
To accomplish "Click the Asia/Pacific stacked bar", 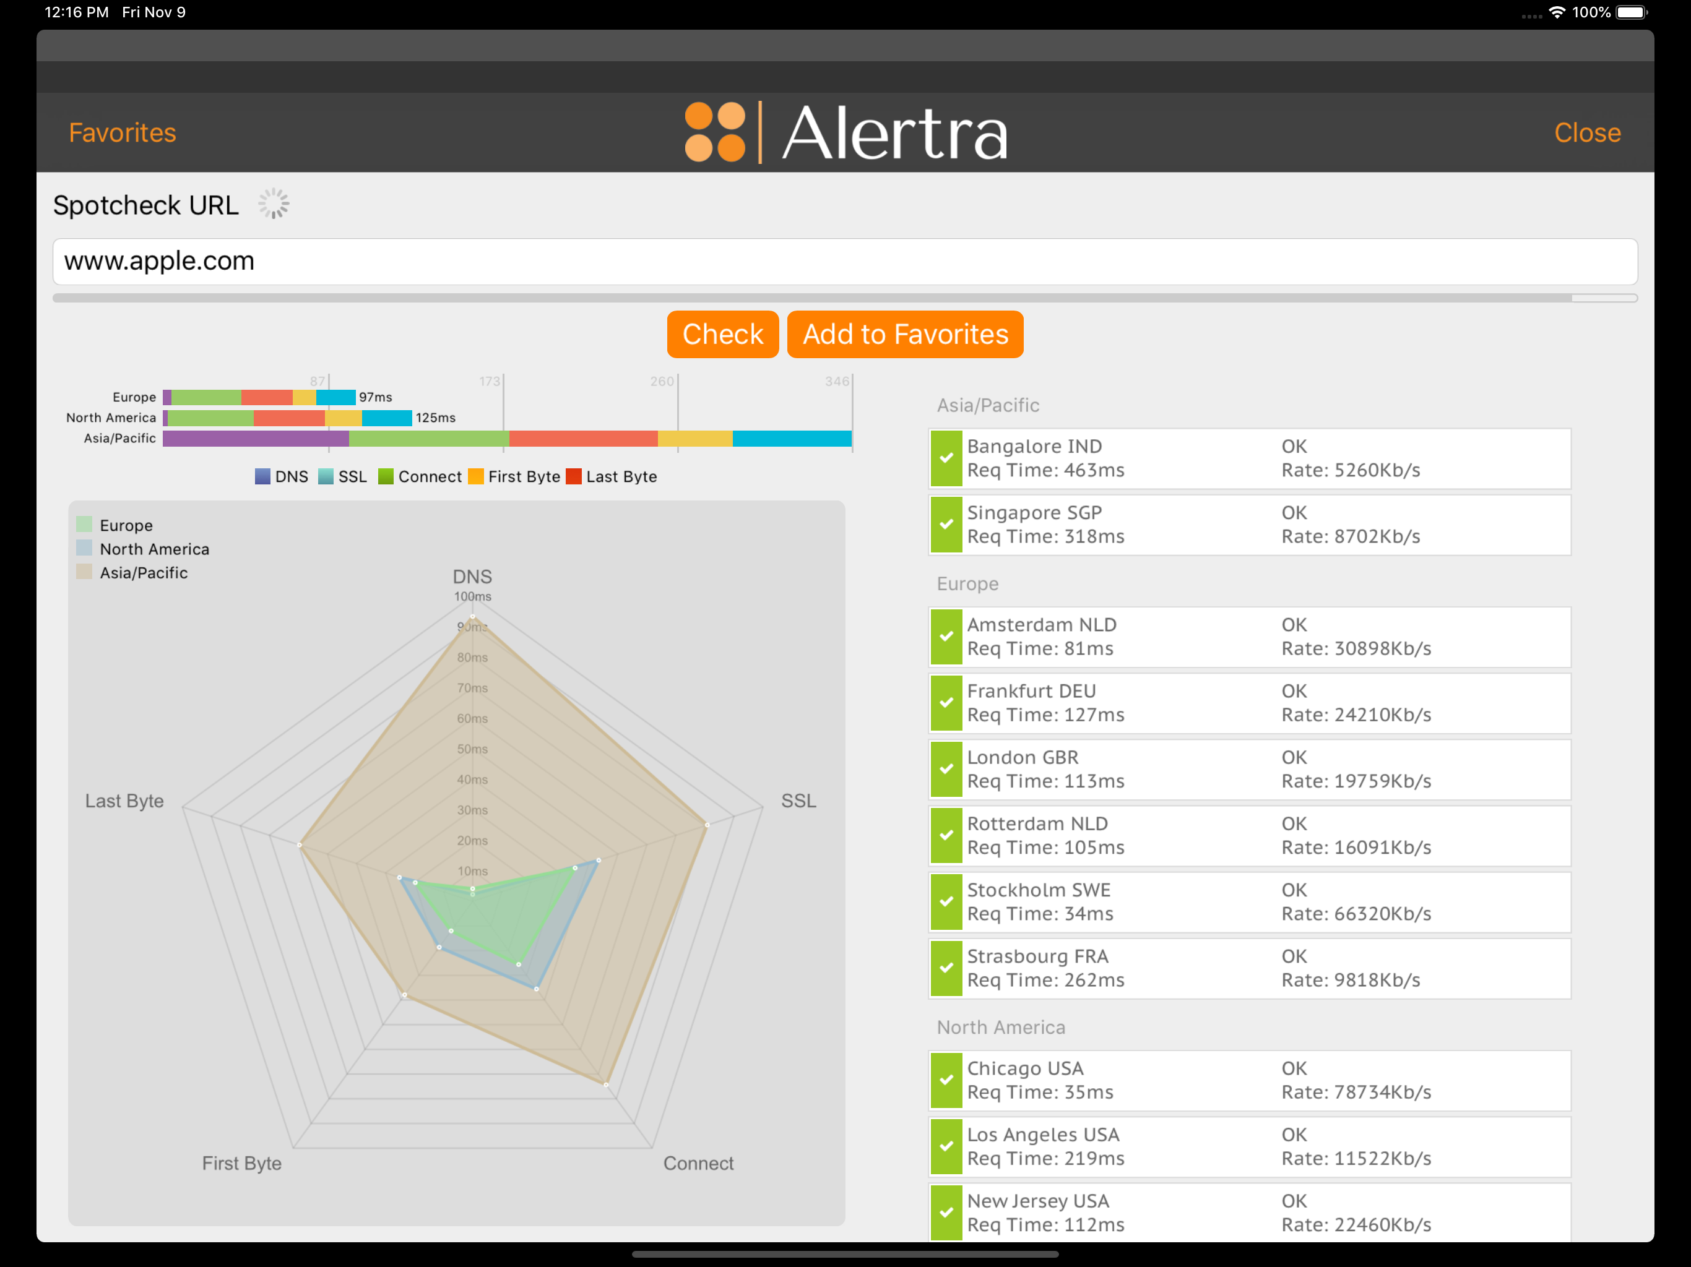I will coord(507,439).
